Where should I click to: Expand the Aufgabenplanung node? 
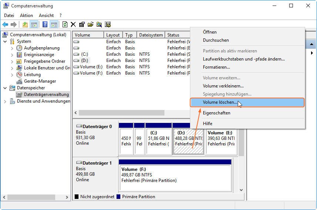[12, 48]
